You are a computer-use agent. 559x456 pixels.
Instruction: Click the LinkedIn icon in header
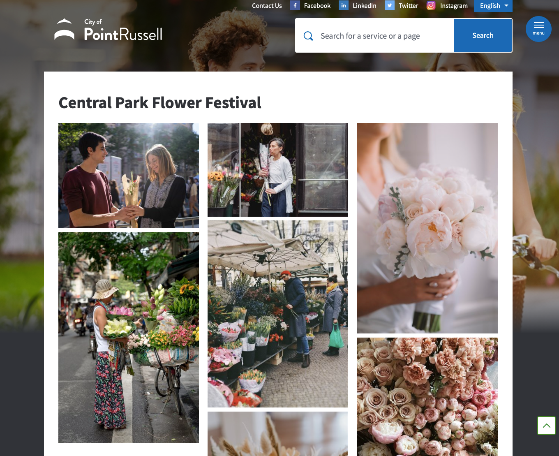point(344,5)
